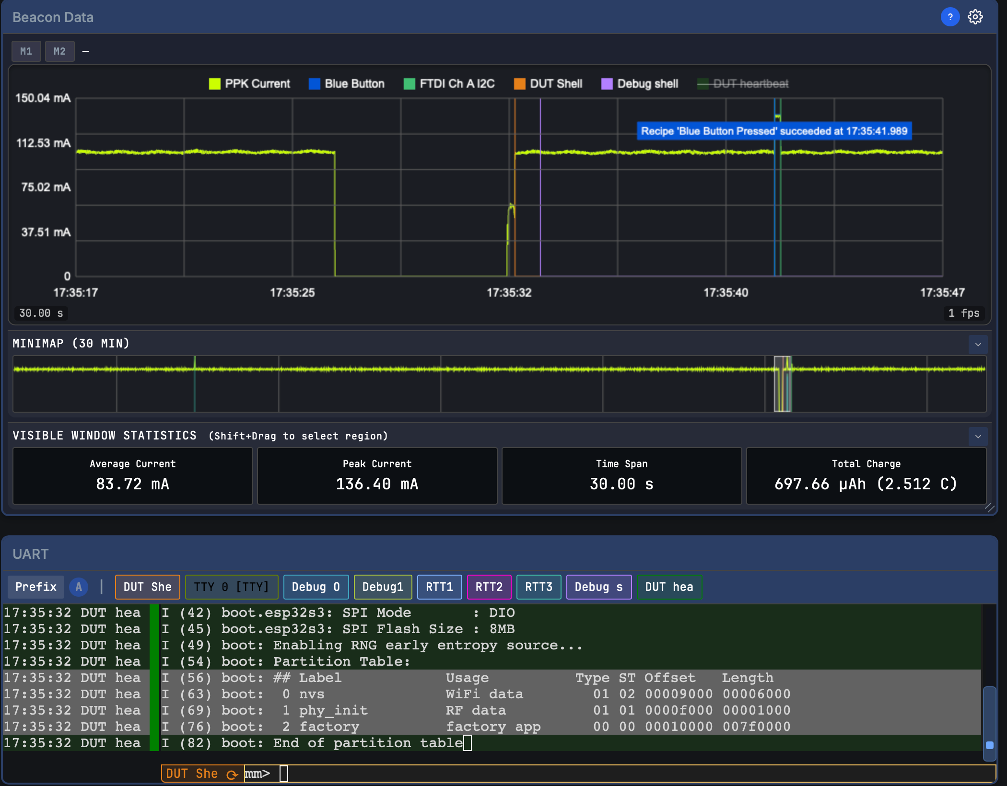Click the Average Current 83.72 mA card
Image resolution: width=1007 pixels, height=786 pixels.
click(133, 475)
